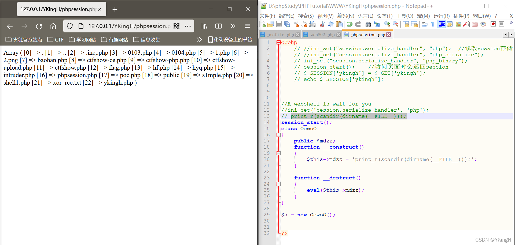Click user defined language icon
This screenshot has width=515, height=245.
(450, 24)
